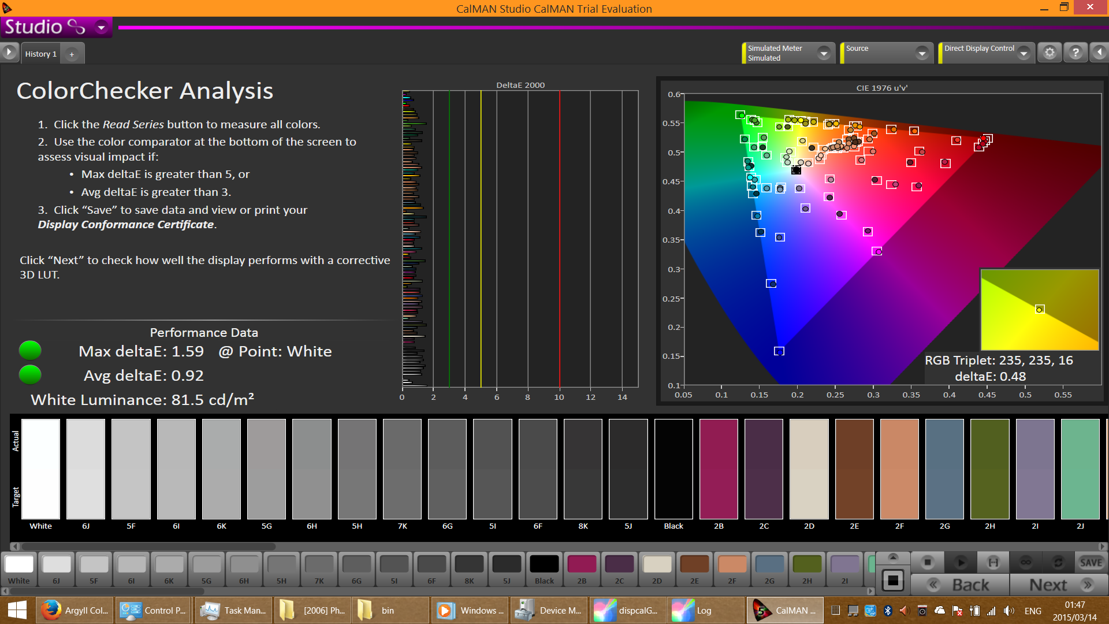Screen dimensions: 1109x624
Task: Click the SAVE button
Action: pos(1091,562)
